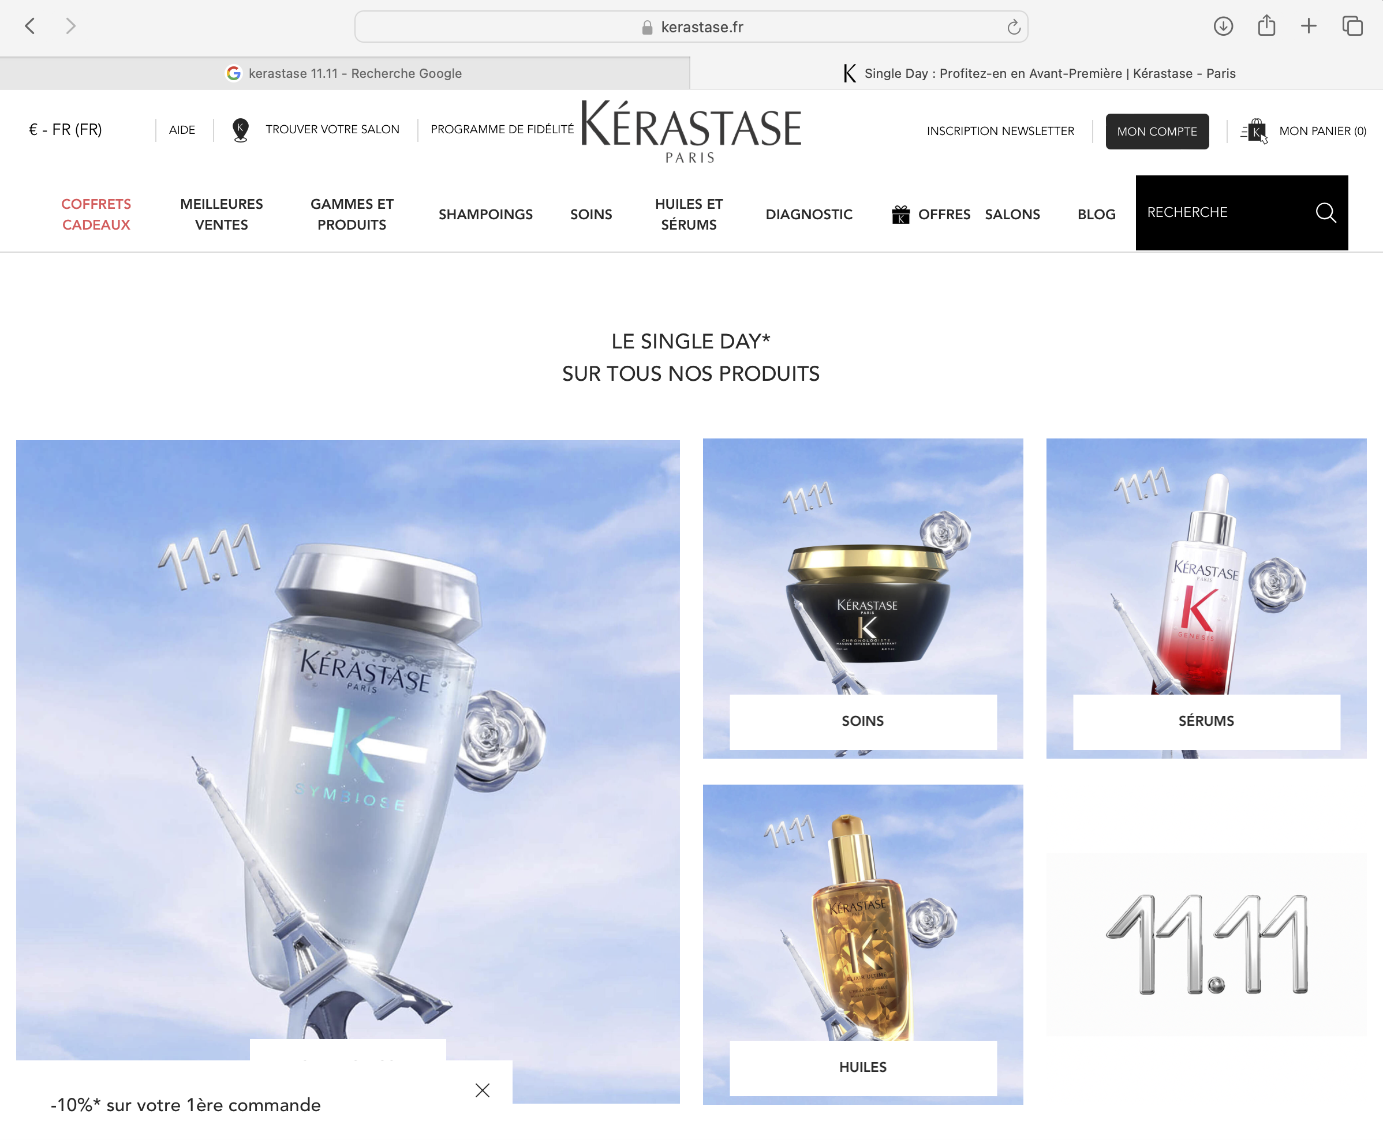
Task: Open the Sérums product tile
Action: pyautogui.click(x=1206, y=598)
